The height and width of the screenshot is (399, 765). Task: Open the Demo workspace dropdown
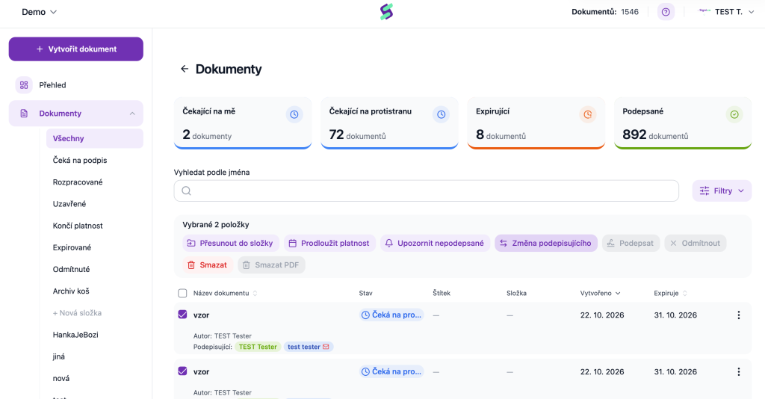click(39, 12)
